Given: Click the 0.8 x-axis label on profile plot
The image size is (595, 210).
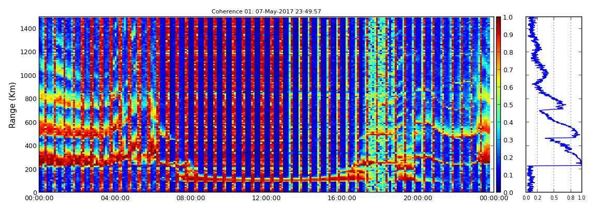Looking at the screenshot, I should [x=571, y=198].
